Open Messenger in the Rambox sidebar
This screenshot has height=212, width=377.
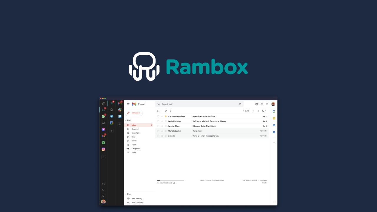(x=103, y=129)
